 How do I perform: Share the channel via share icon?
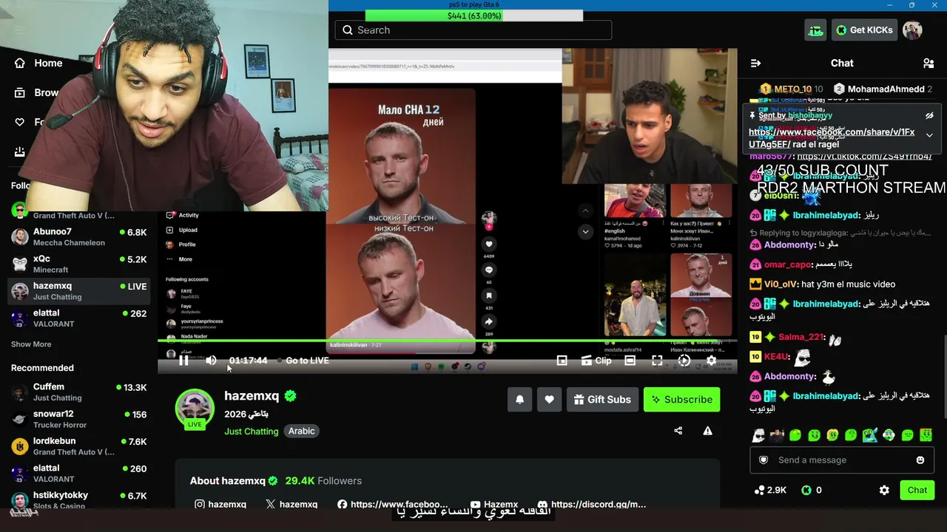678,431
